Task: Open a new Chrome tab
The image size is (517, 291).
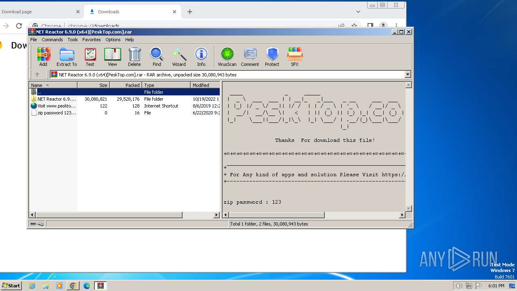Action: click(189, 12)
